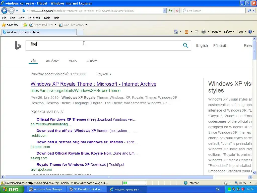
Task: Click the Print icon
Action: pos(203,32)
